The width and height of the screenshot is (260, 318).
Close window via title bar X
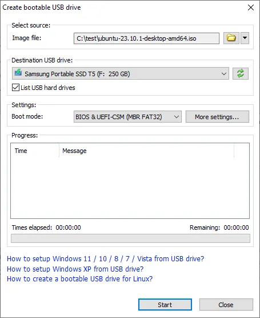pyautogui.click(x=251, y=7)
